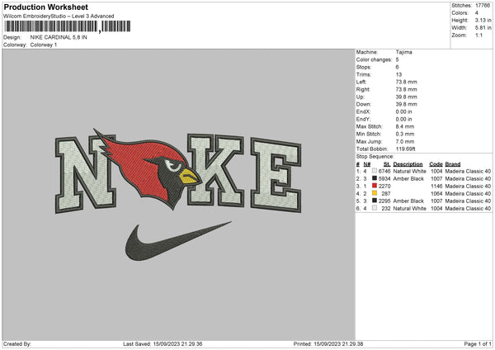Click the 'Page 1 of 1' footer text
Viewport: 495px width, 350px height.
[478, 344]
